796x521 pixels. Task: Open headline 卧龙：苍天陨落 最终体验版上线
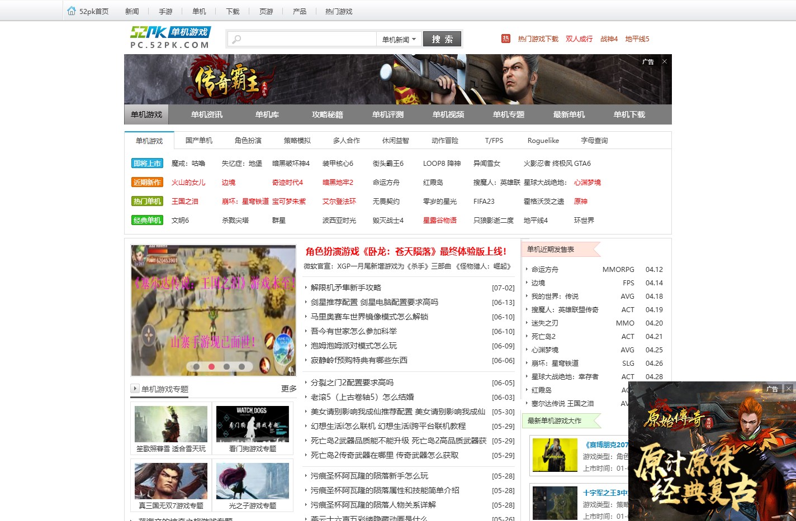click(x=406, y=252)
